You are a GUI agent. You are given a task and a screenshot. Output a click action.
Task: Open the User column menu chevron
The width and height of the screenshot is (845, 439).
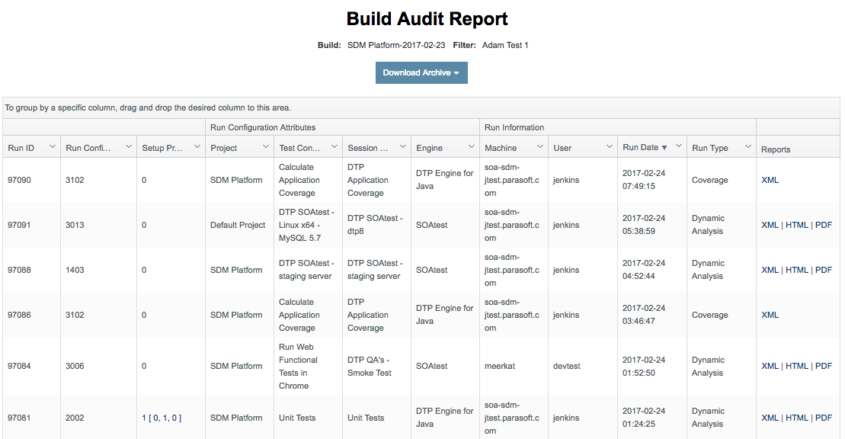pyautogui.click(x=610, y=146)
